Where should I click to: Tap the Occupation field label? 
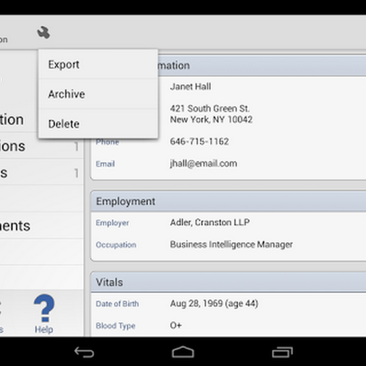tap(116, 245)
